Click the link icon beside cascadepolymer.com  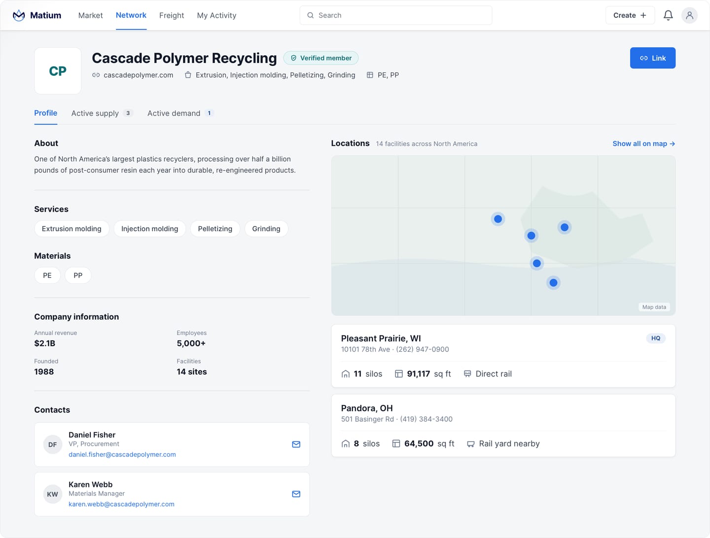coord(96,75)
